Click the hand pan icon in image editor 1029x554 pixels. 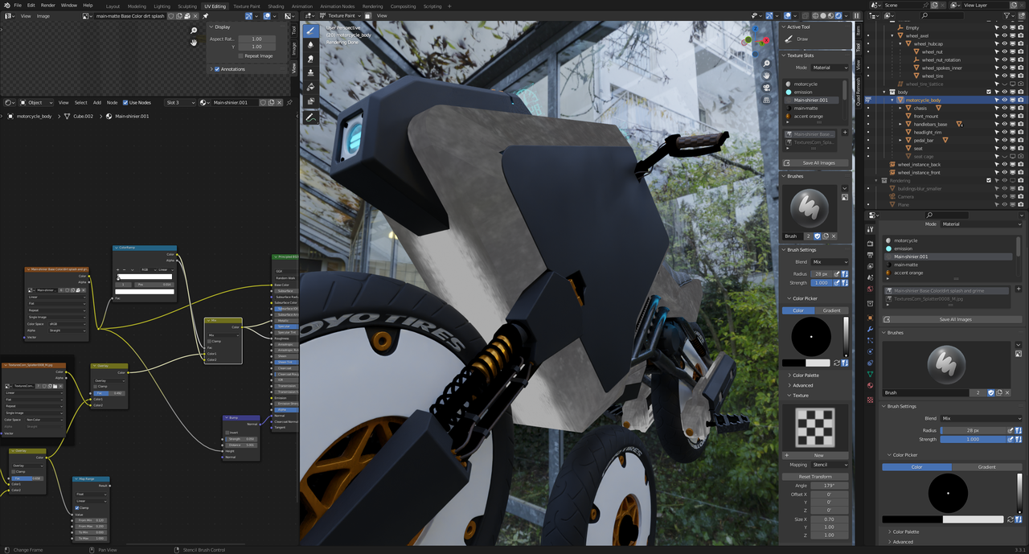tap(194, 43)
